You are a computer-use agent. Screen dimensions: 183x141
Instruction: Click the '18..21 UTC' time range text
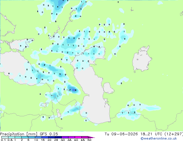[x=151, y=134]
